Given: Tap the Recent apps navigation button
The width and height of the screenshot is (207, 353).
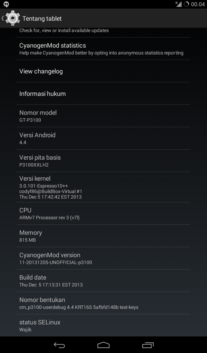Looking at the screenshot, I should pos(148,345).
